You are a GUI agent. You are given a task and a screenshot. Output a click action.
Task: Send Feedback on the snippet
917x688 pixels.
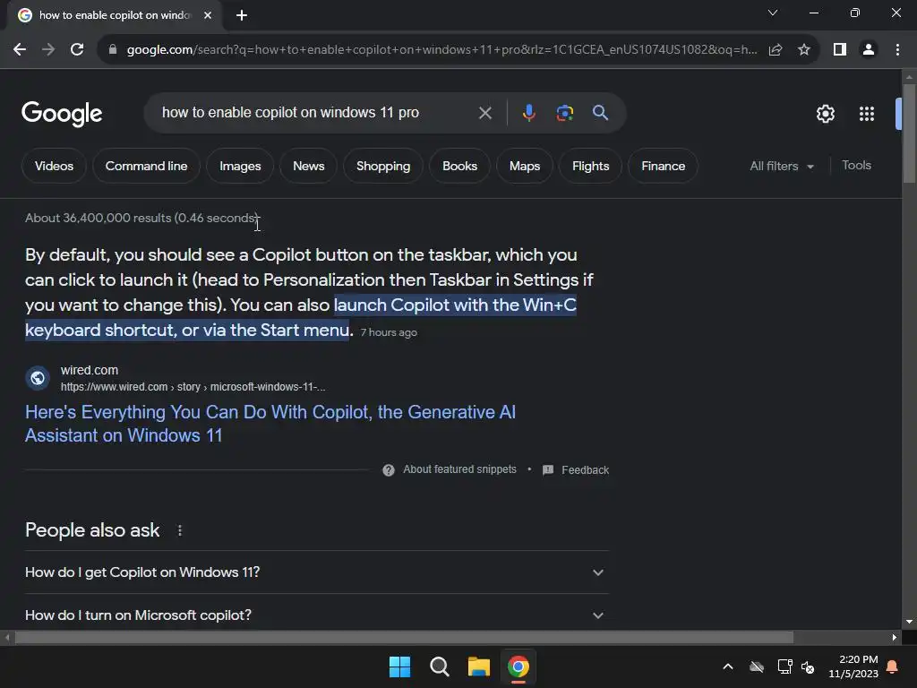(x=576, y=469)
